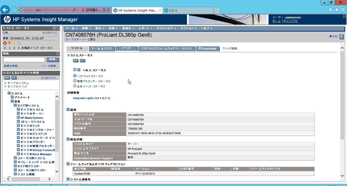The image size is (347, 186).
Task: Click the 管理プロセッサー ステータス green check icon
Action: [x=75, y=81]
